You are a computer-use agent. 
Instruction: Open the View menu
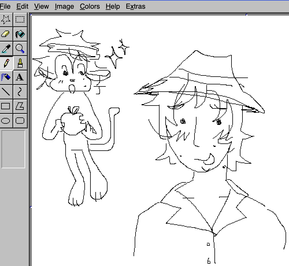(x=41, y=6)
